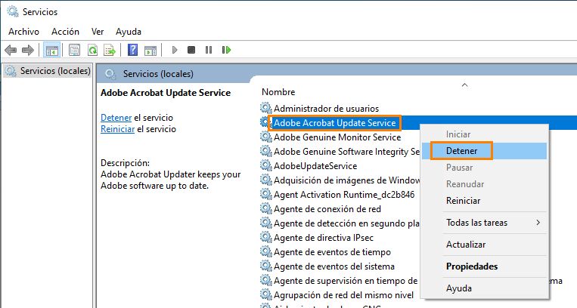
Task: Click gear icon of AdobeUpdateService
Action: 265,165
